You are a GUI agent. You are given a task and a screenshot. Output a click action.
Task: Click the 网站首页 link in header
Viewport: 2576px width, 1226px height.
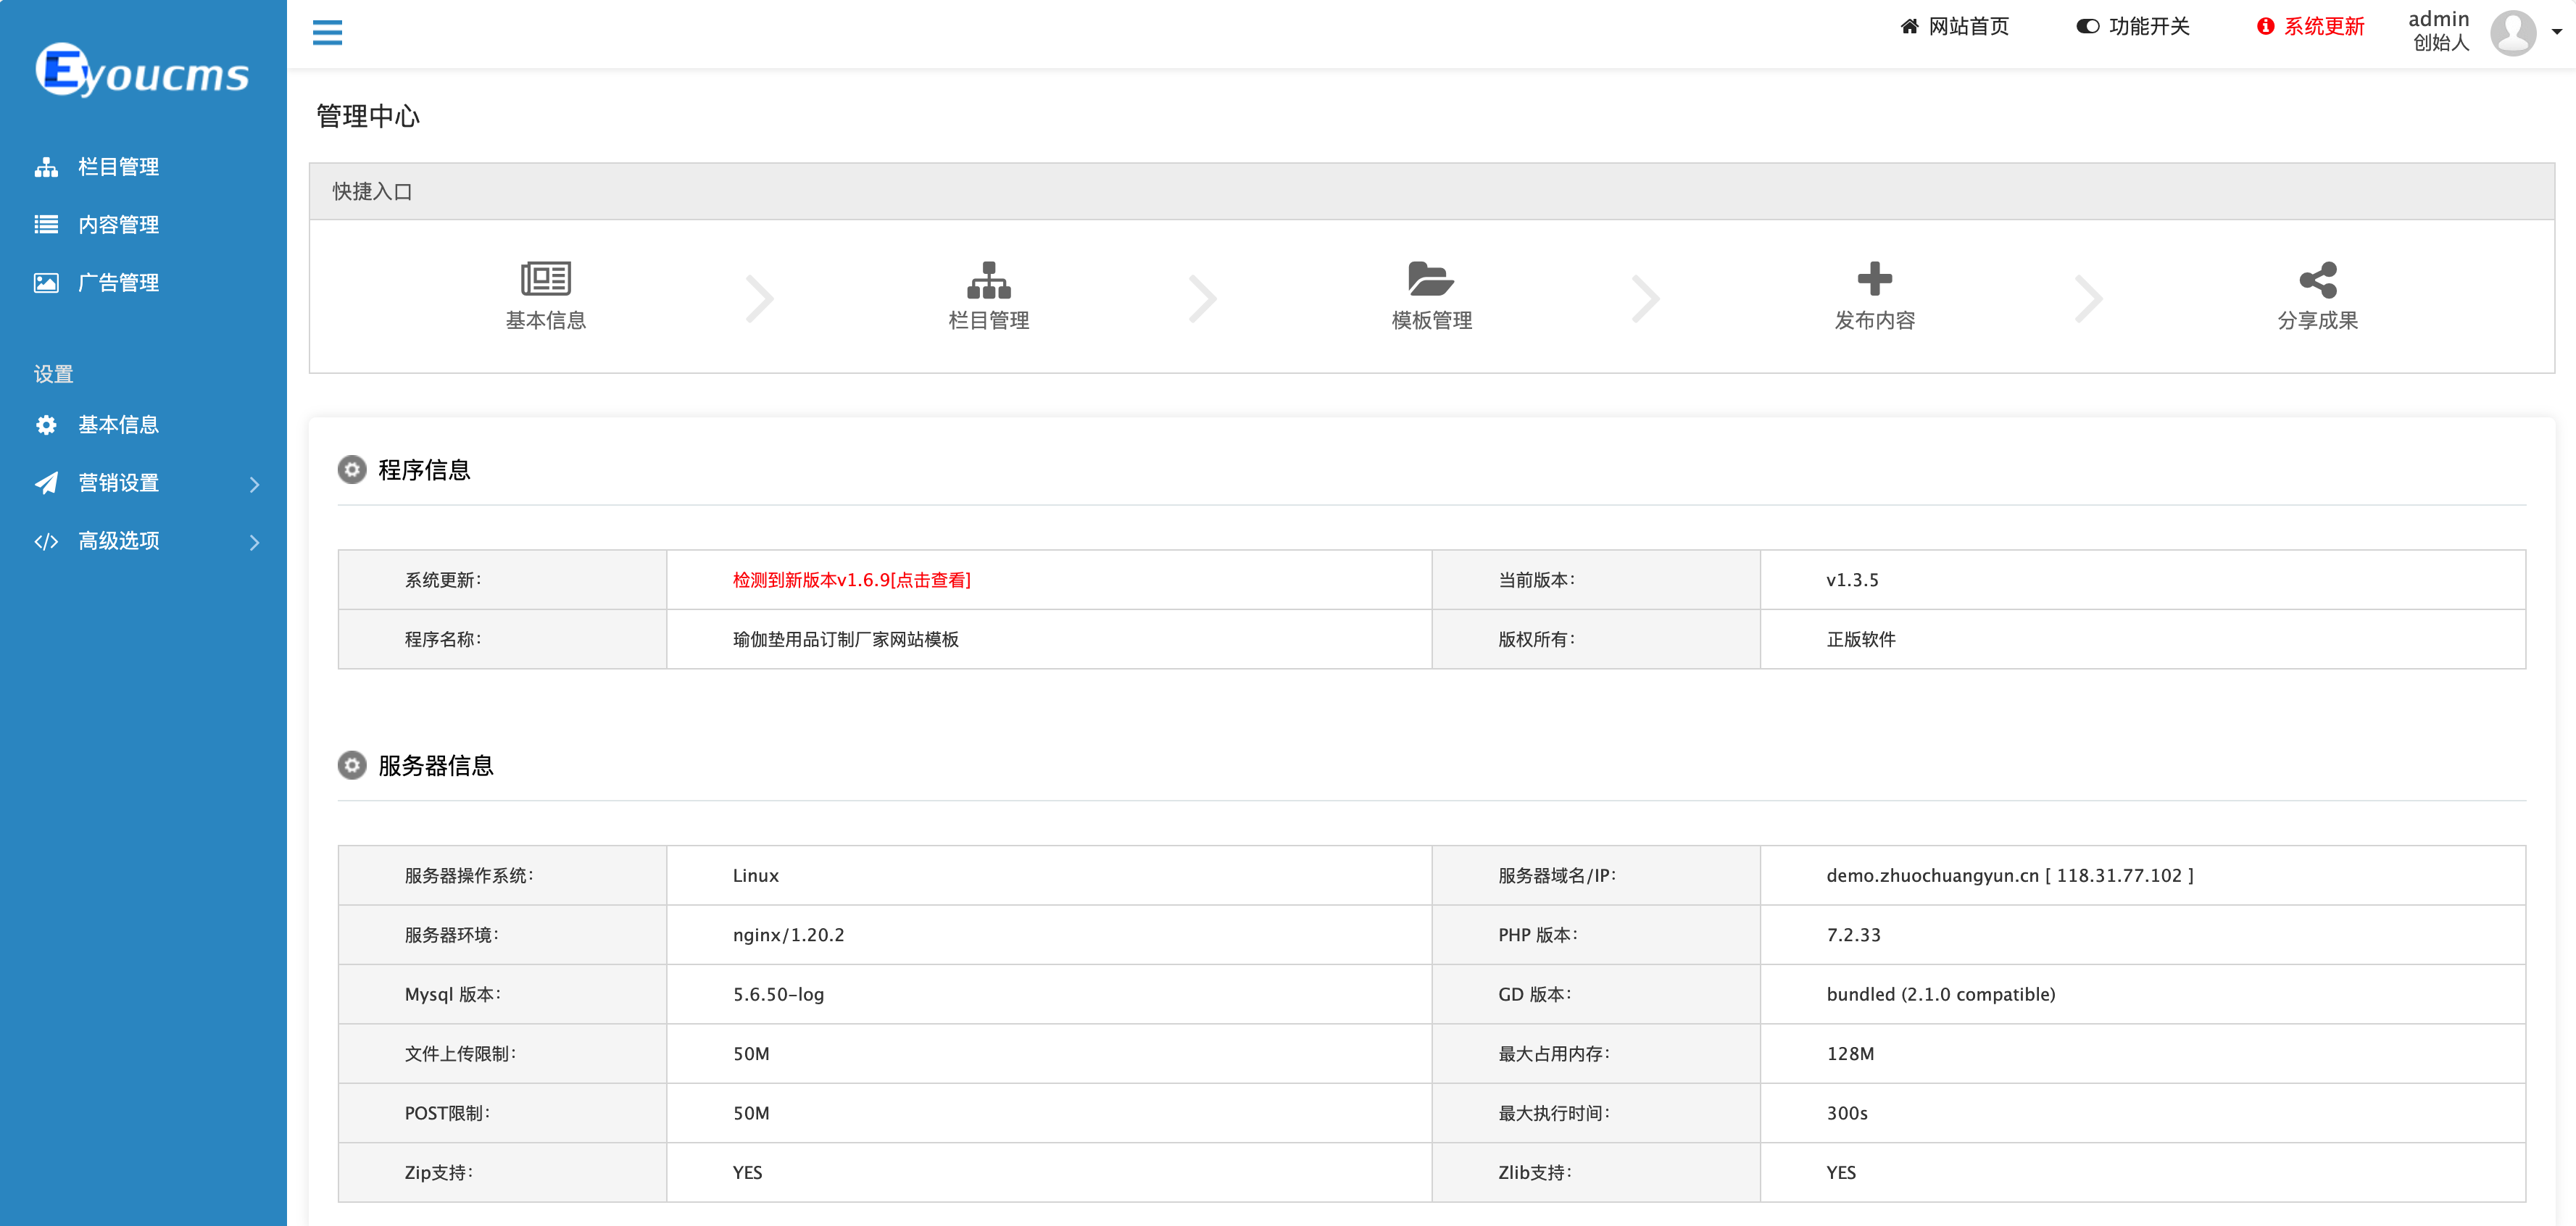click(1955, 26)
